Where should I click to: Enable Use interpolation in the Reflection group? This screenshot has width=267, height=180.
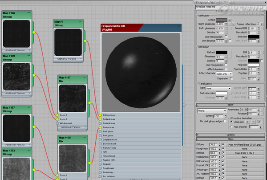coord(226,37)
